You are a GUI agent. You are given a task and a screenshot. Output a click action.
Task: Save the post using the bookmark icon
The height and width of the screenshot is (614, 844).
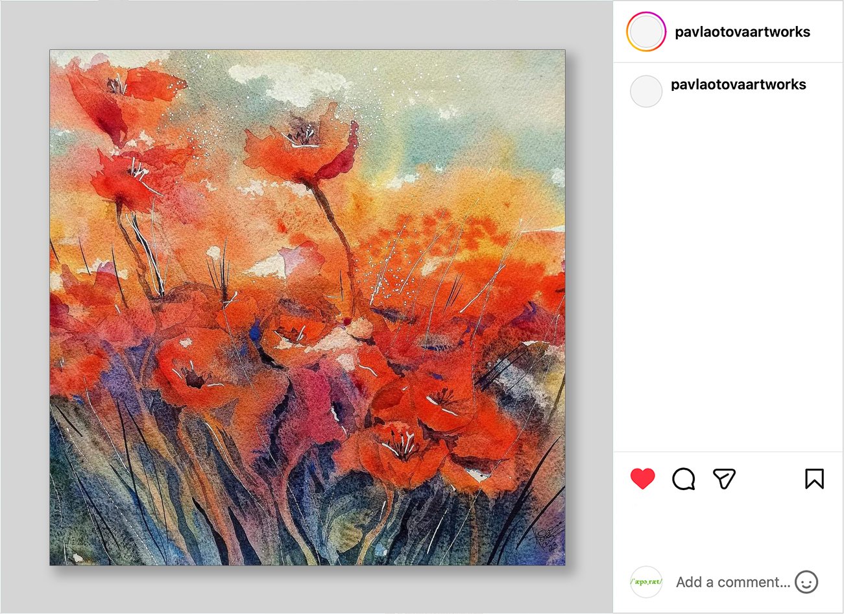[x=814, y=479]
